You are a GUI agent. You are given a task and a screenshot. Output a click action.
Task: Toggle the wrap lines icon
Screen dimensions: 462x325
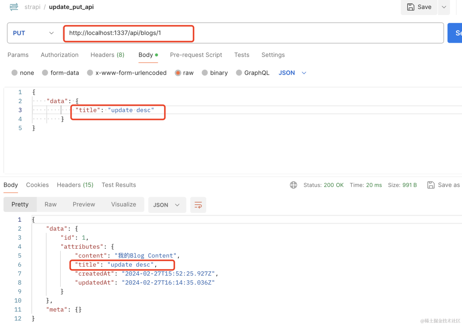click(x=198, y=205)
